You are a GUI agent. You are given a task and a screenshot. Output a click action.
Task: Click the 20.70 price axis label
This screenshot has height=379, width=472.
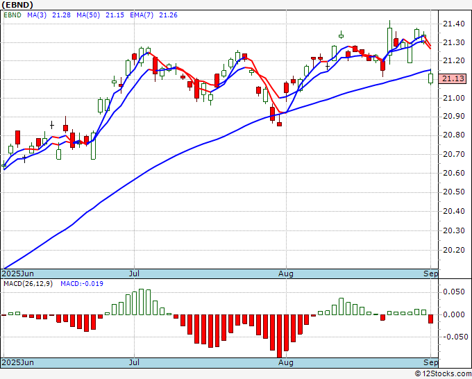click(454, 155)
